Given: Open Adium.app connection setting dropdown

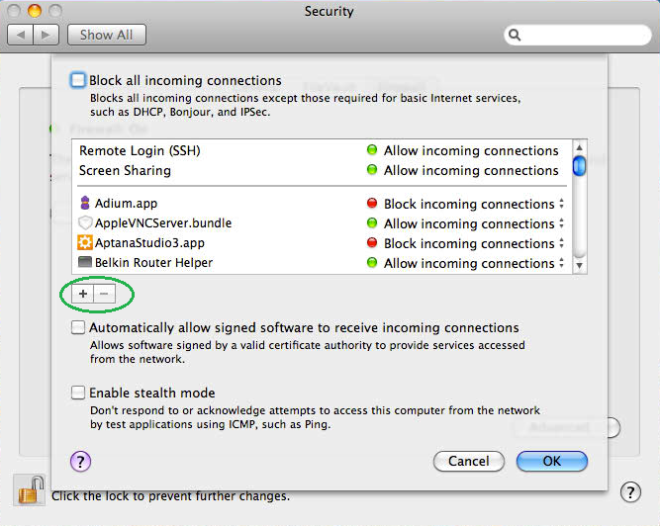Looking at the screenshot, I should tap(562, 204).
